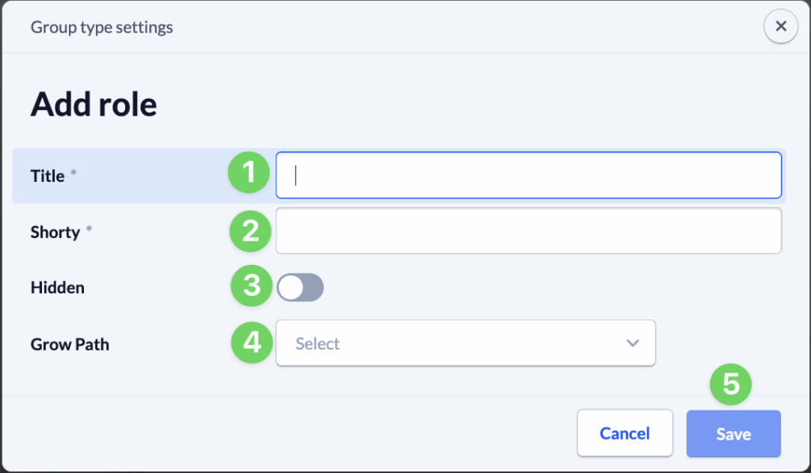The width and height of the screenshot is (811, 473).
Task: Close the Group type settings dialog
Action: pos(781,26)
